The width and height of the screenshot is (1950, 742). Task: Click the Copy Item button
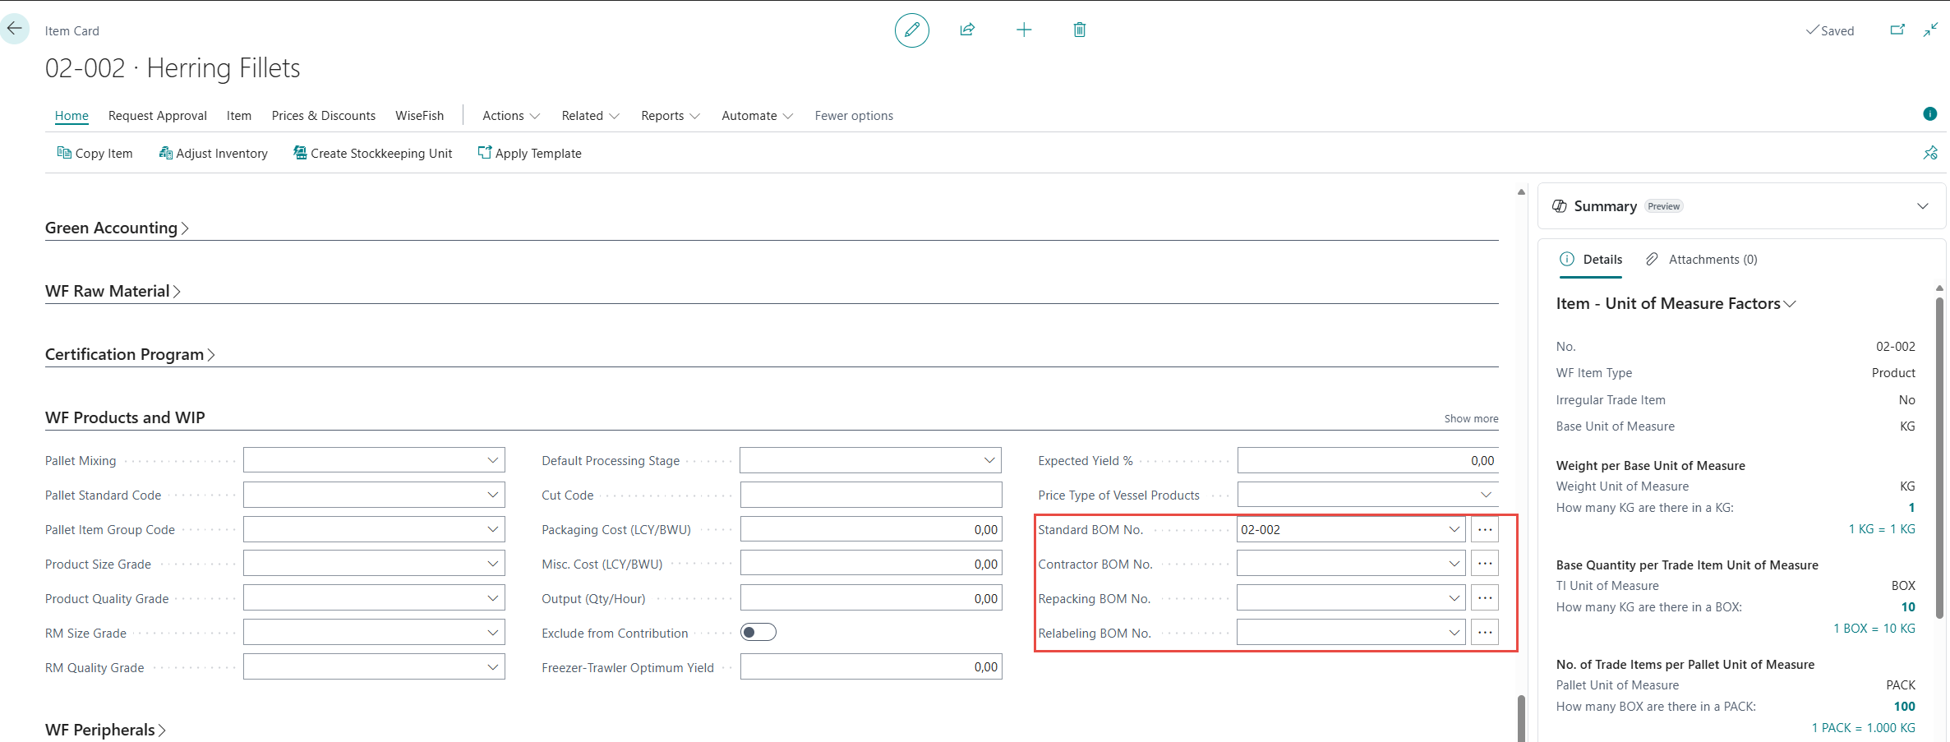[95, 154]
